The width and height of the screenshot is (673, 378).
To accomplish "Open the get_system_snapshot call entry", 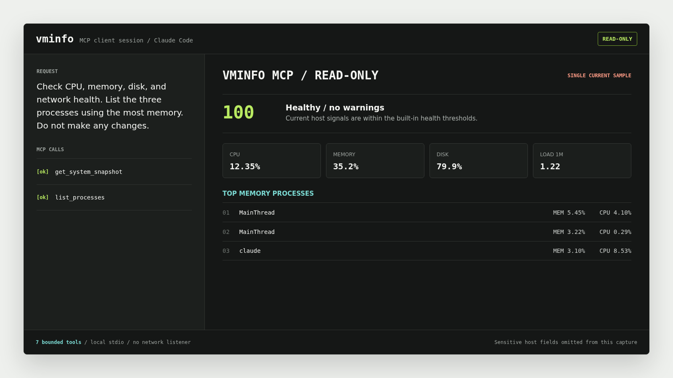I will 114,172.
